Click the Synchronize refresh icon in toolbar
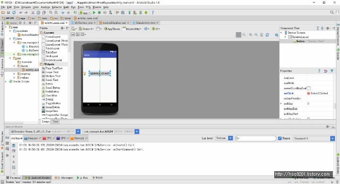 [x=14, y=13]
